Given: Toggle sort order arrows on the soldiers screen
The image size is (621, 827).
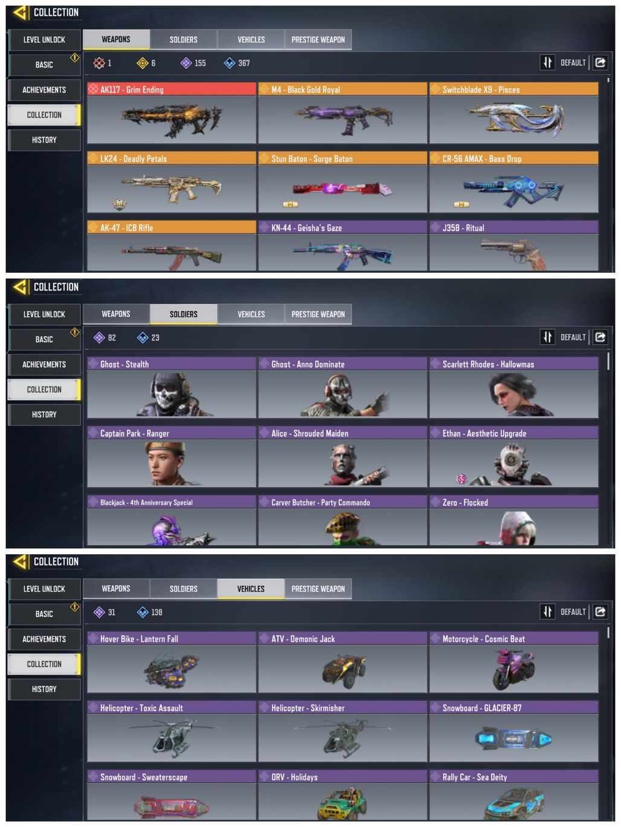Looking at the screenshot, I should click(547, 337).
